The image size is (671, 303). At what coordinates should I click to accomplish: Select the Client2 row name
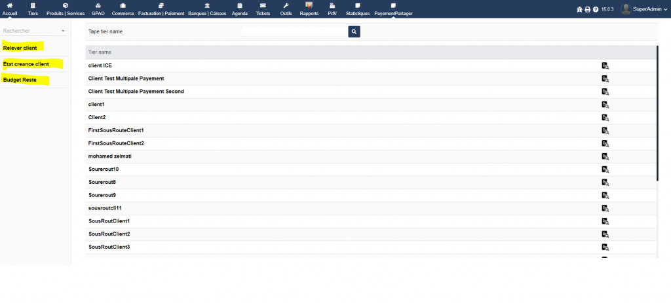97,117
